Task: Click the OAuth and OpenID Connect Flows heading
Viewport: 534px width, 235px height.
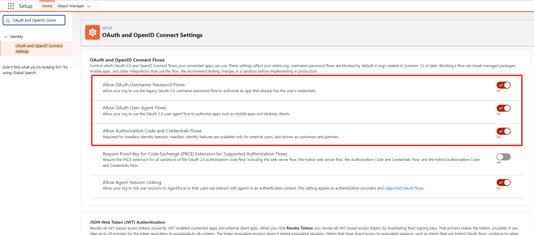Action: pos(127,60)
